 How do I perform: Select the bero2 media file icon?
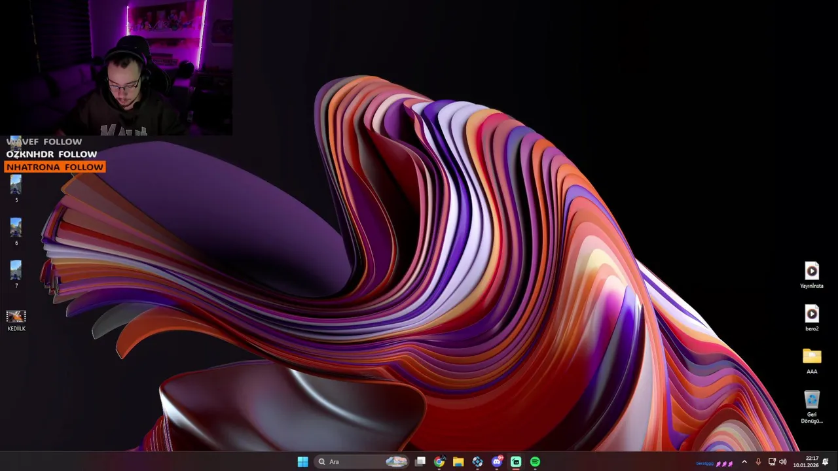tap(812, 318)
